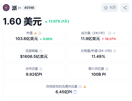Click the Pi coin logo icon

click(6, 8)
